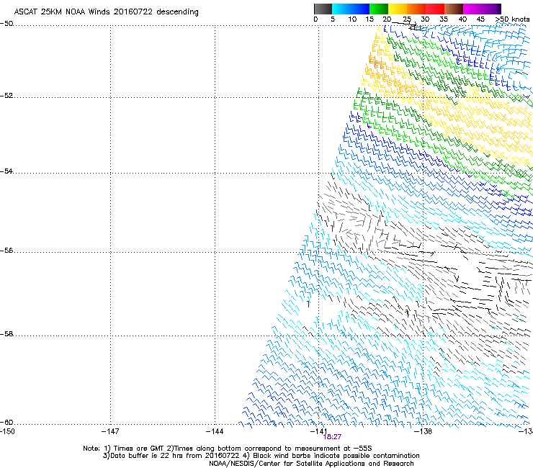Click the -147 longitude axis label
This screenshot has height=468, width=533.
[110, 431]
